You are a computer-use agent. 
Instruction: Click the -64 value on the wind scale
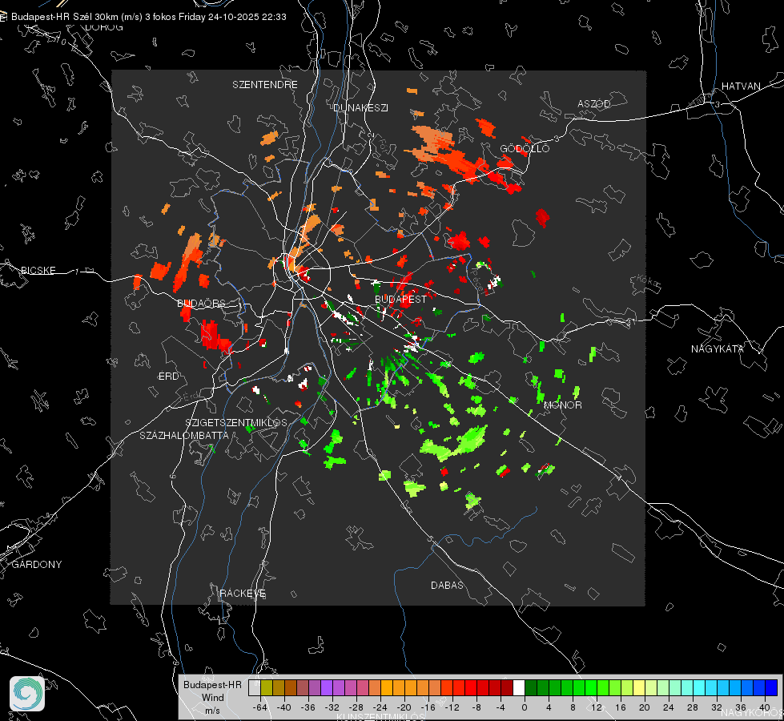click(x=260, y=708)
